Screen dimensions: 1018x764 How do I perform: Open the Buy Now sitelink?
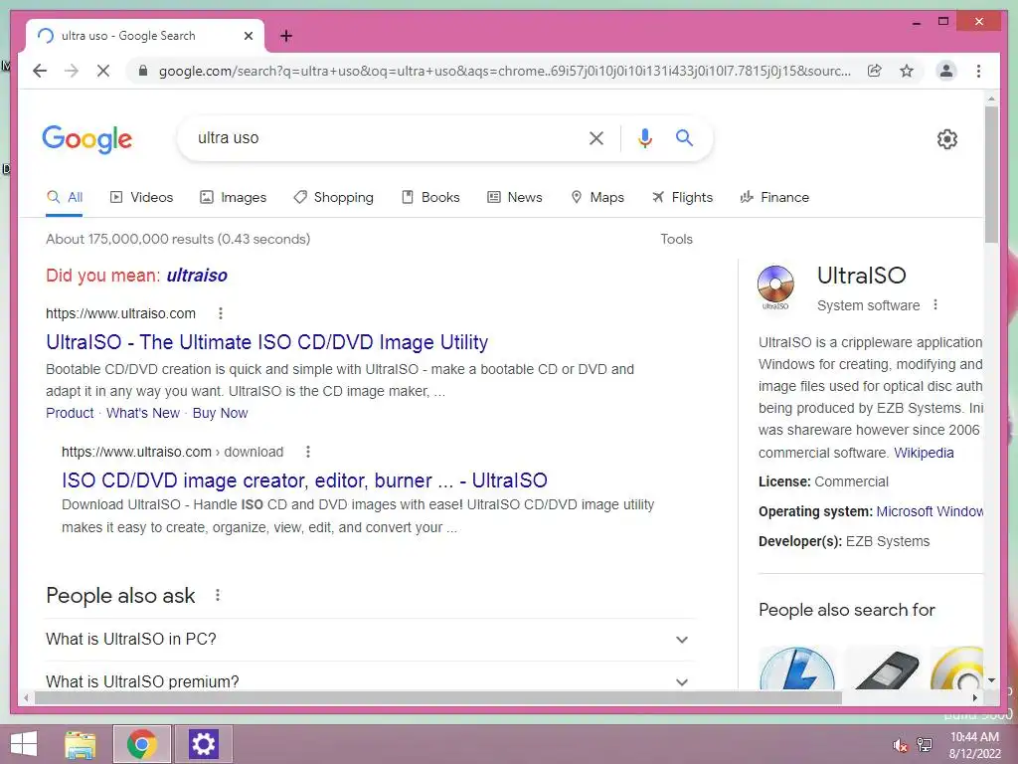[220, 413]
